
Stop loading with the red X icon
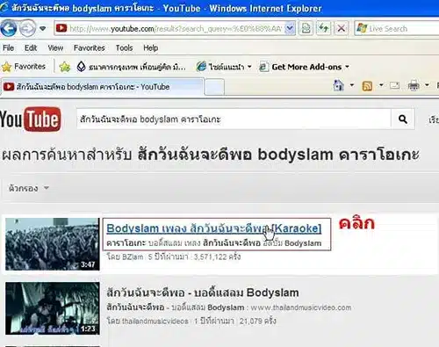coord(341,28)
